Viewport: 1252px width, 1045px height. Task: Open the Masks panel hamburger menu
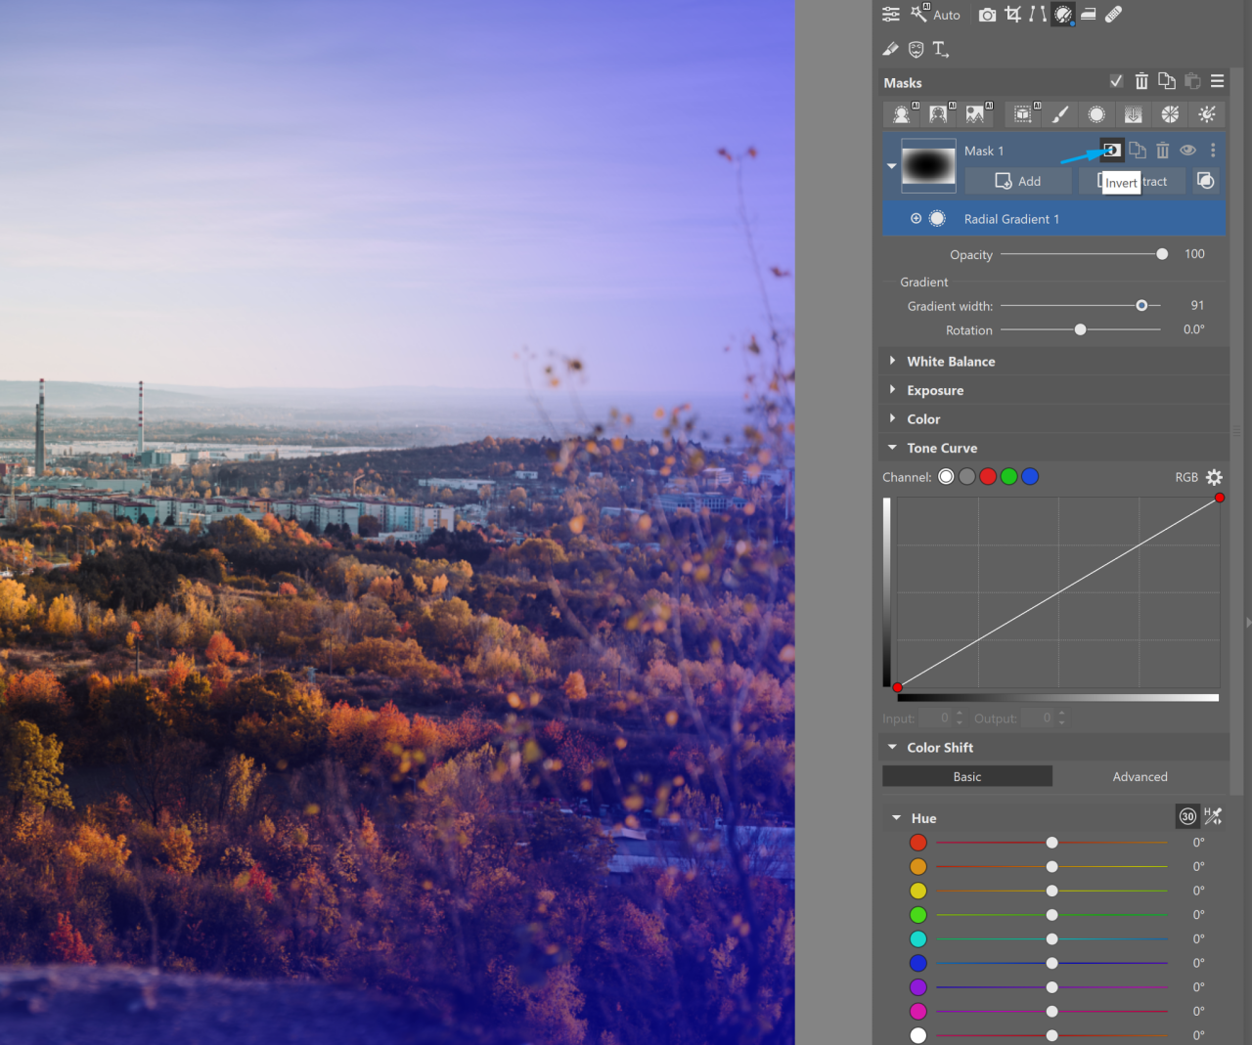(1217, 82)
